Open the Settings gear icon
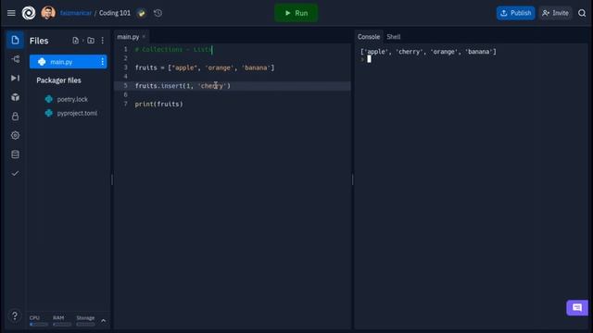This screenshot has width=593, height=333. pos(15,135)
